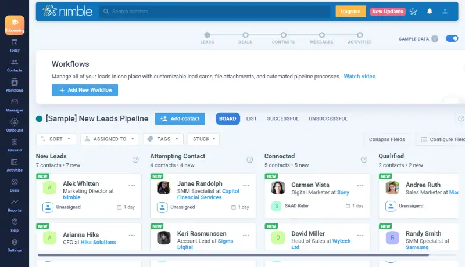Open the Tags filter dropdown
Screen dimensions: 465x267
click(x=163, y=139)
